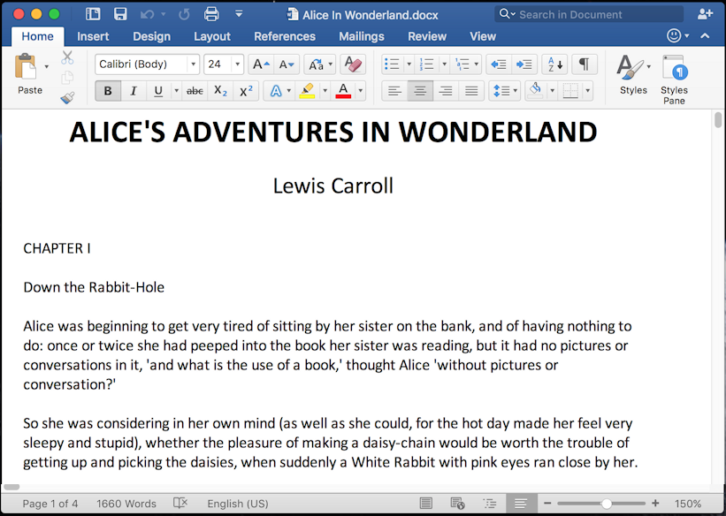
Task: Expand the bullet list style arrow
Action: (409, 64)
